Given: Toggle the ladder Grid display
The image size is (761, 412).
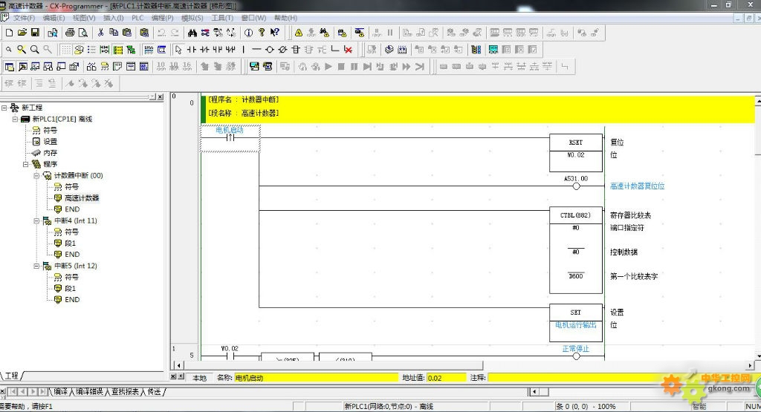Looking at the screenshot, I should 65,50.
